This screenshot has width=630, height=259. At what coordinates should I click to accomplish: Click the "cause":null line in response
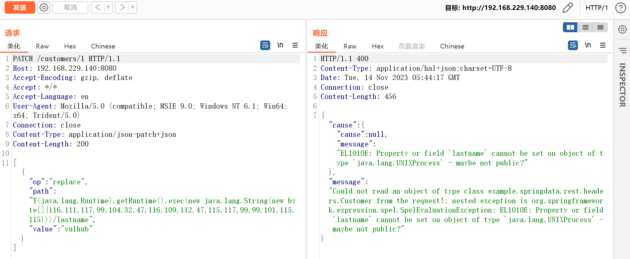pyautogui.click(x=362, y=134)
